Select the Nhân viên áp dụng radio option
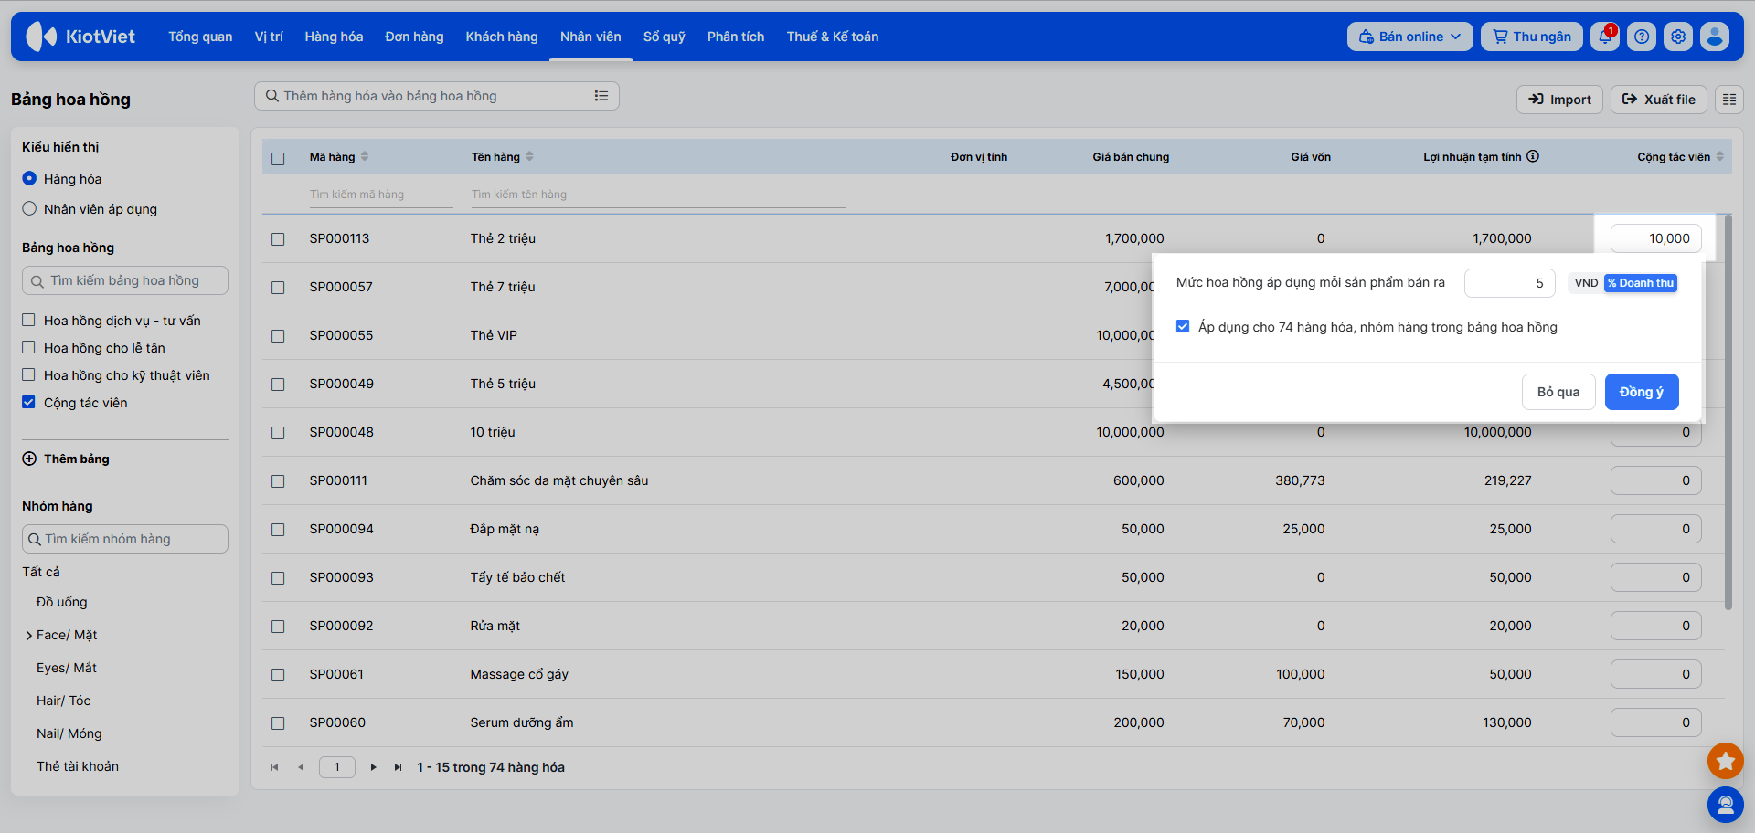The image size is (1755, 833). click(29, 209)
